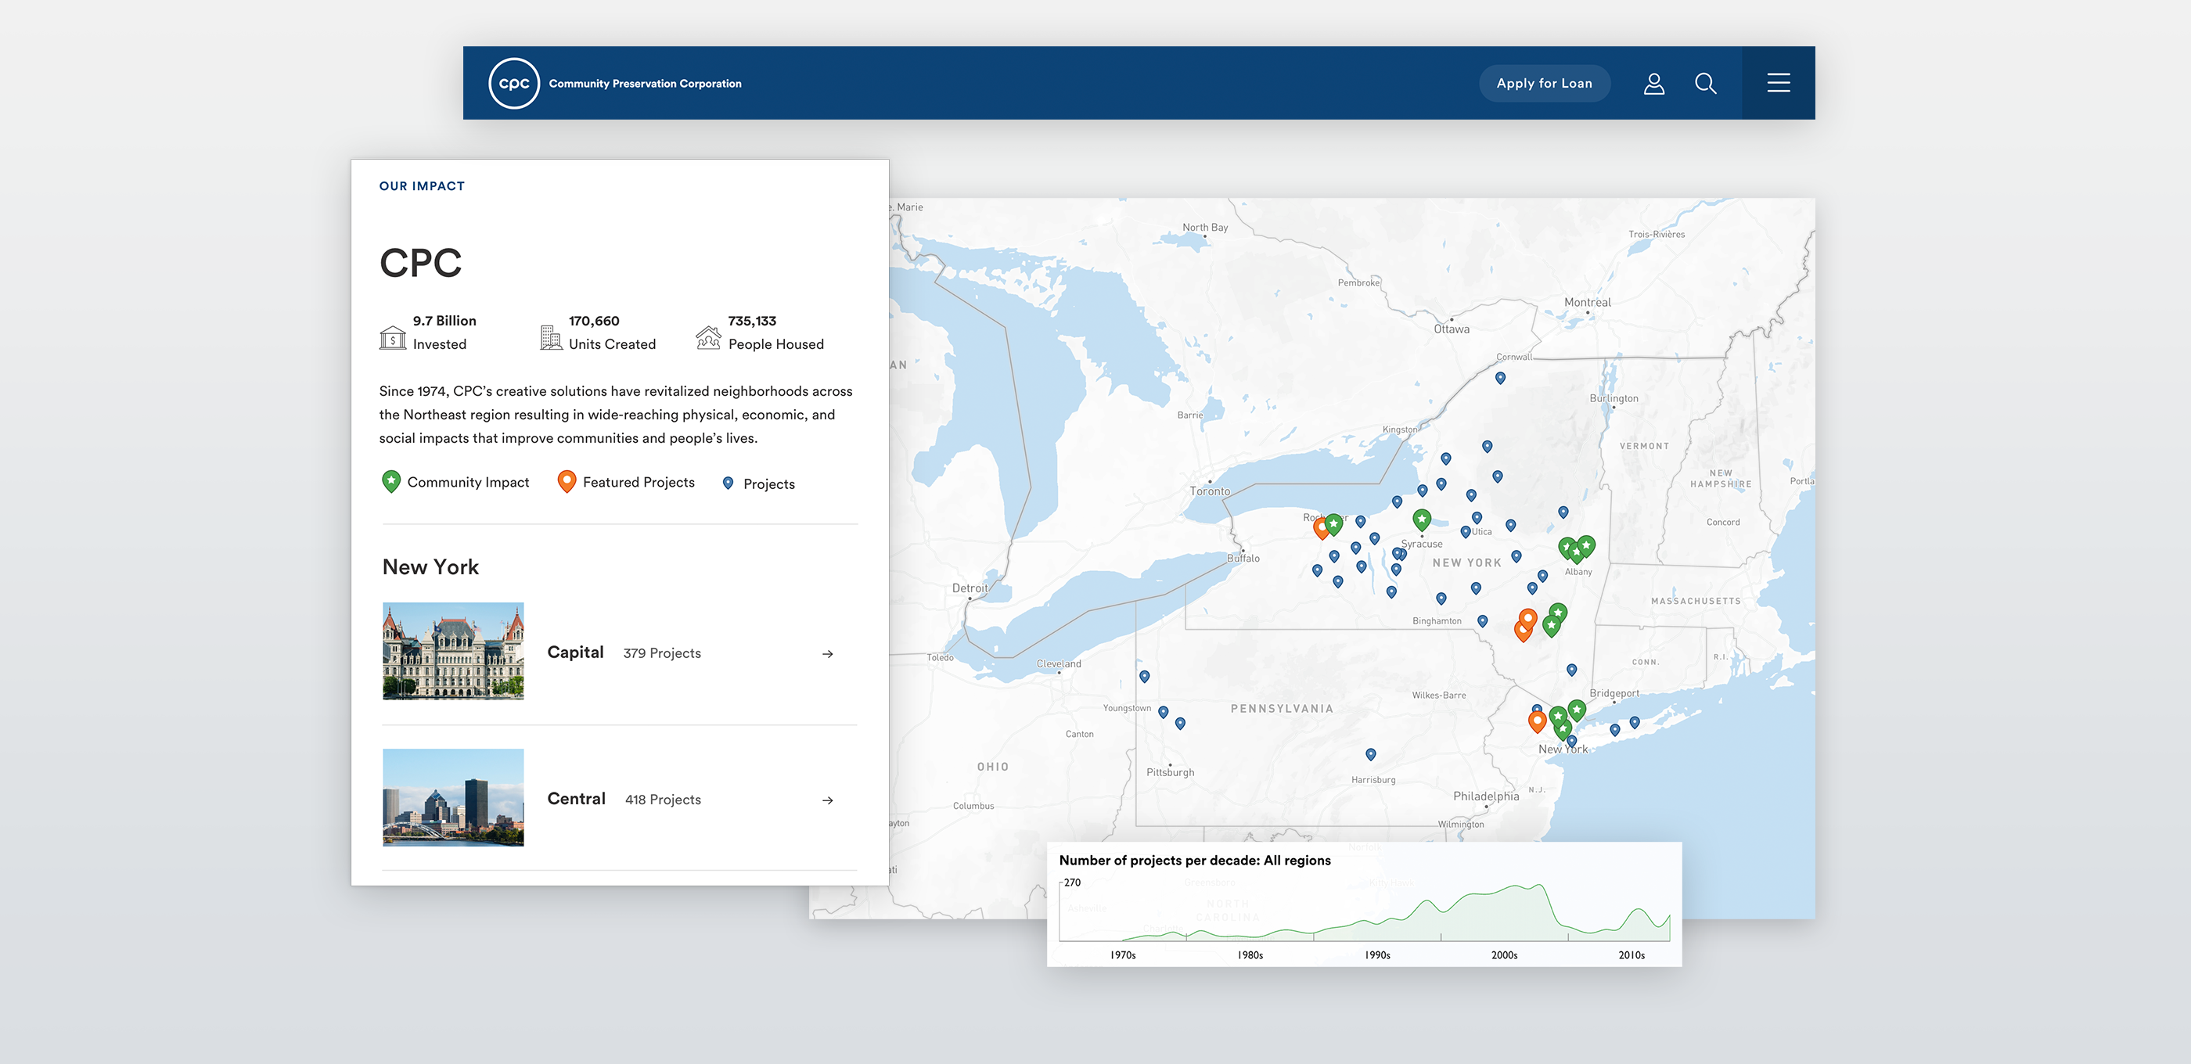Click the blue pin east of Cleveland
The image size is (2191, 1064).
tap(1145, 677)
